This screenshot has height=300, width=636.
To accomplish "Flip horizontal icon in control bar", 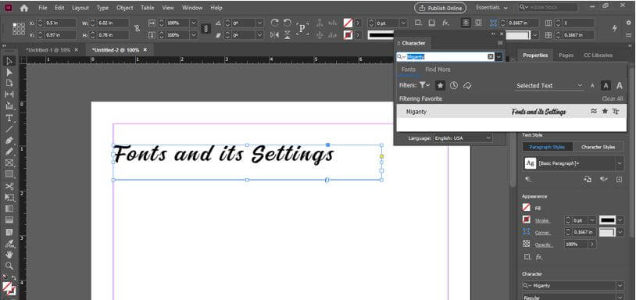I will [x=274, y=35].
